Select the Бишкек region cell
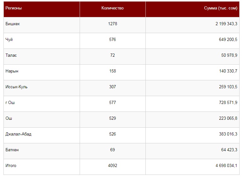244x190 pixels. tap(13, 24)
